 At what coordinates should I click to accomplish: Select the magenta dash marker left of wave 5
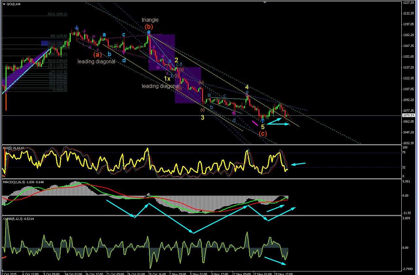click(x=255, y=123)
